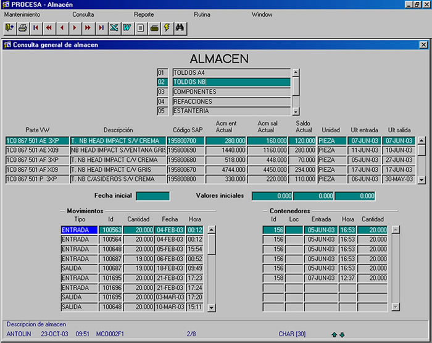
Task: Click the next record single arrow
Action: pos(75,28)
